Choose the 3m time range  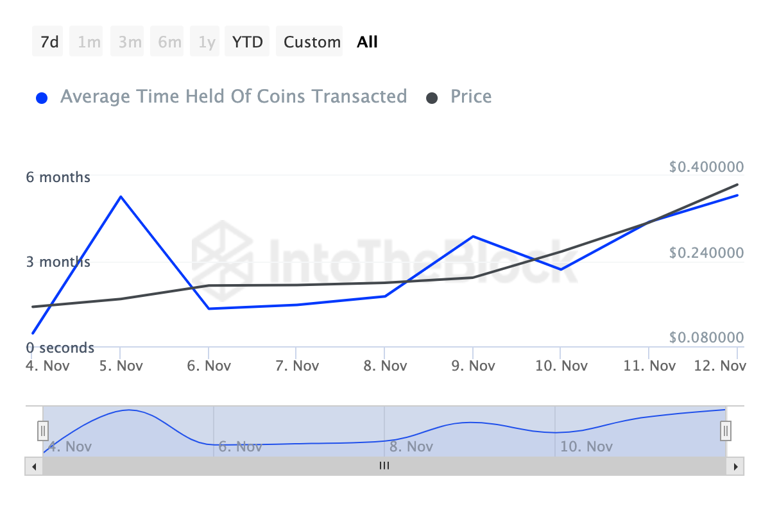tap(130, 42)
